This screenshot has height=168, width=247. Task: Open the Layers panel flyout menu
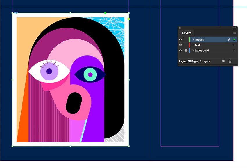coord(235,33)
